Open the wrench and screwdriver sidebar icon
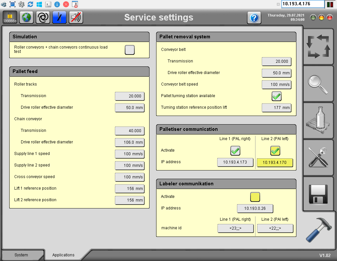The height and width of the screenshot is (261, 337). [x=318, y=158]
